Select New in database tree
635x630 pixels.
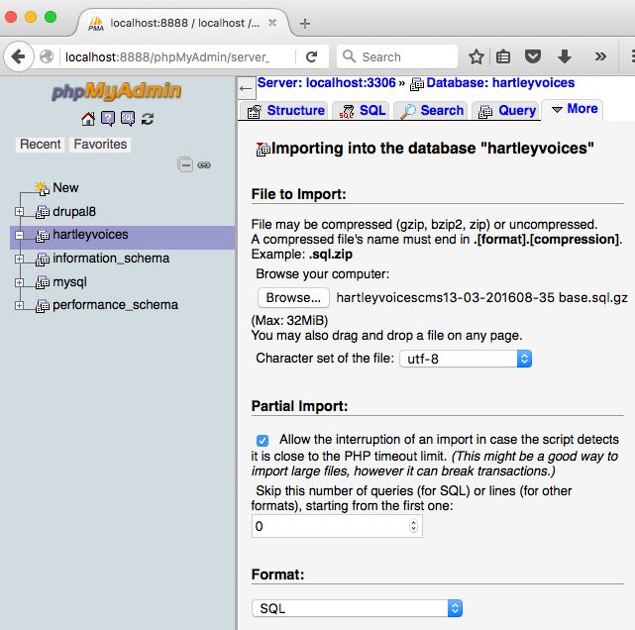[65, 188]
